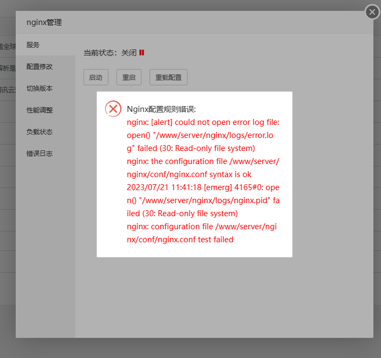The height and width of the screenshot is (358, 381).
Task: Click the 'could not open error log file' line
Action: [203, 122]
